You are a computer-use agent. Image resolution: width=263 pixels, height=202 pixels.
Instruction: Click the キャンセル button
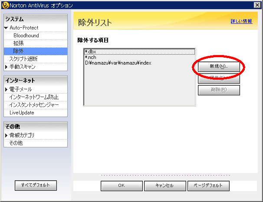(165, 186)
